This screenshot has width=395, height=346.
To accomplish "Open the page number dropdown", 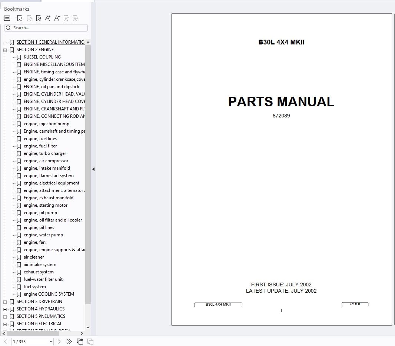I will (51, 341).
